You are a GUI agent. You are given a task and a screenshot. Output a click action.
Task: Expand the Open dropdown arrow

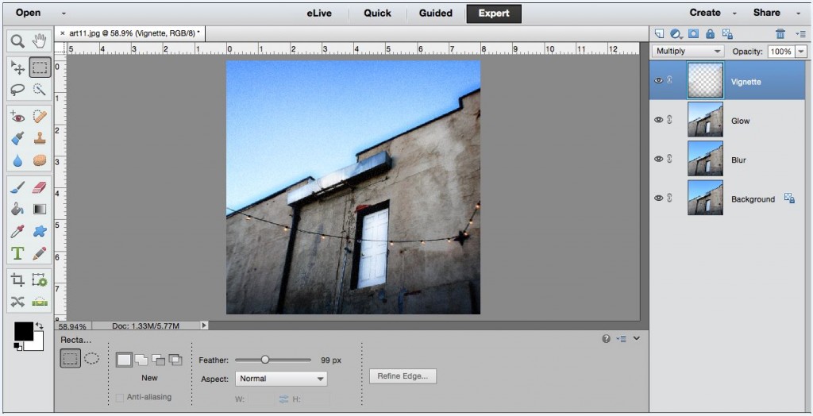(x=64, y=13)
